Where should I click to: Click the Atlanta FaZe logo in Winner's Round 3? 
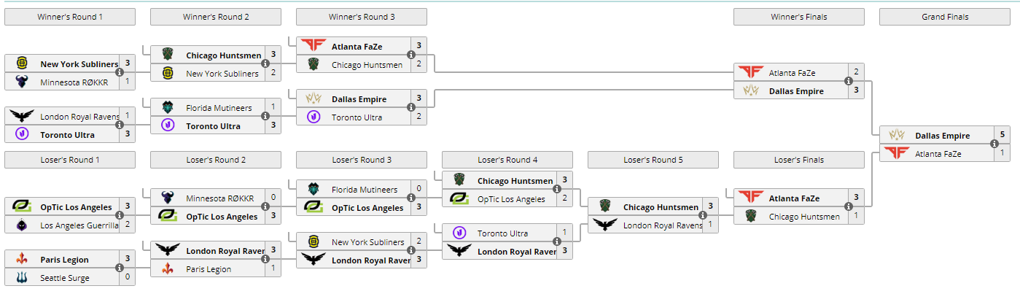(x=314, y=46)
